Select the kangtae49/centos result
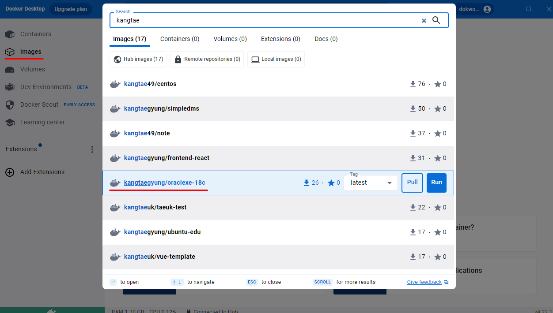This screenshot has width=553, height=313. click(x=278, y=84)
